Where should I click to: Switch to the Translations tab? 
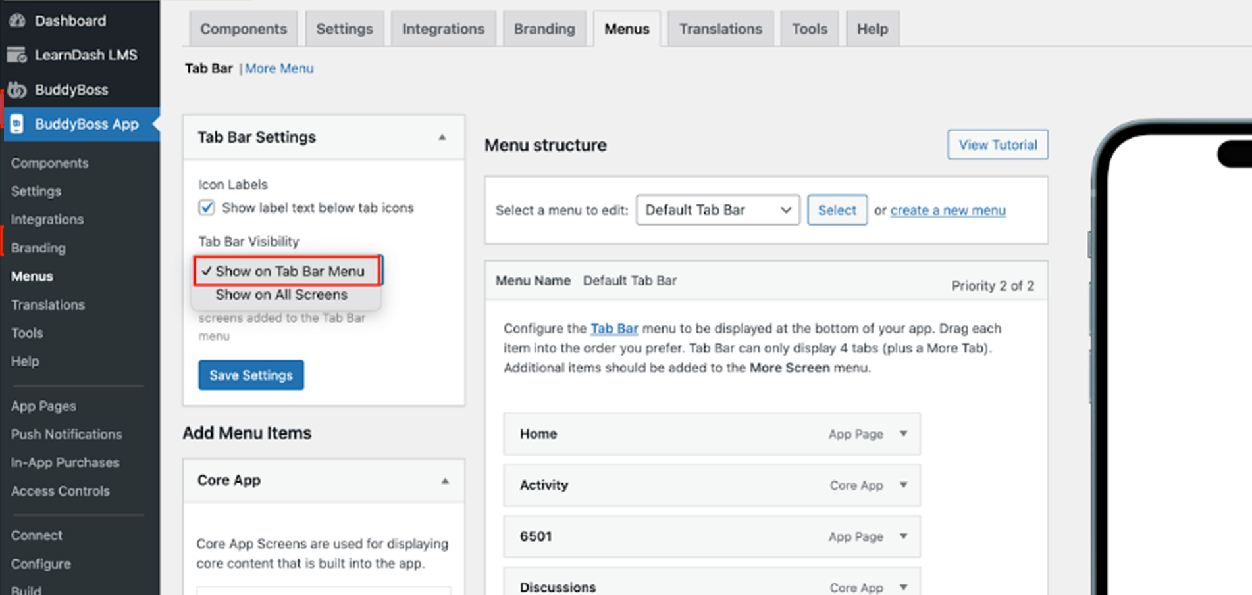point(721,29)
